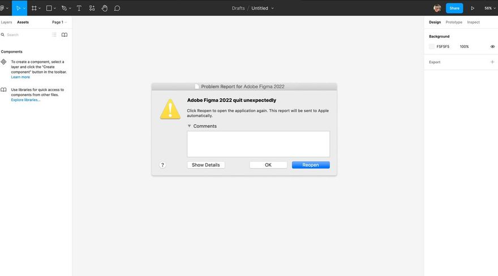Viewport: 498px width, 276px height.
Task: Open the Design tab
Action: (x=435, y=22)
